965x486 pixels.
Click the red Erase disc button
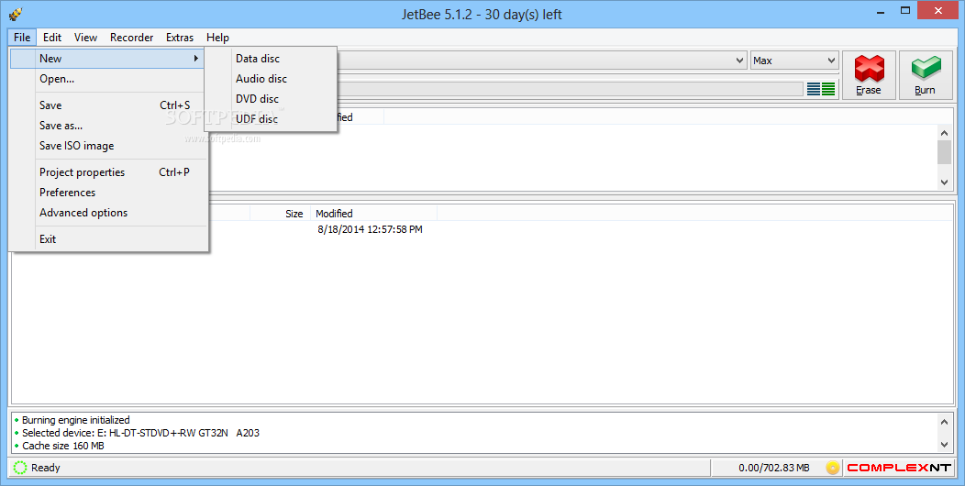point(869,74)
